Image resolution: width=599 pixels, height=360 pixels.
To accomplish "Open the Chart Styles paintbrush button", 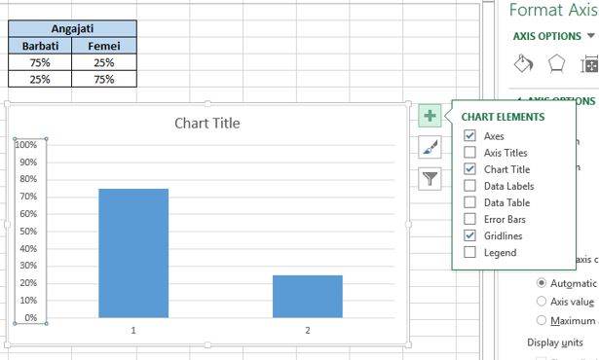I will (430, 147).
